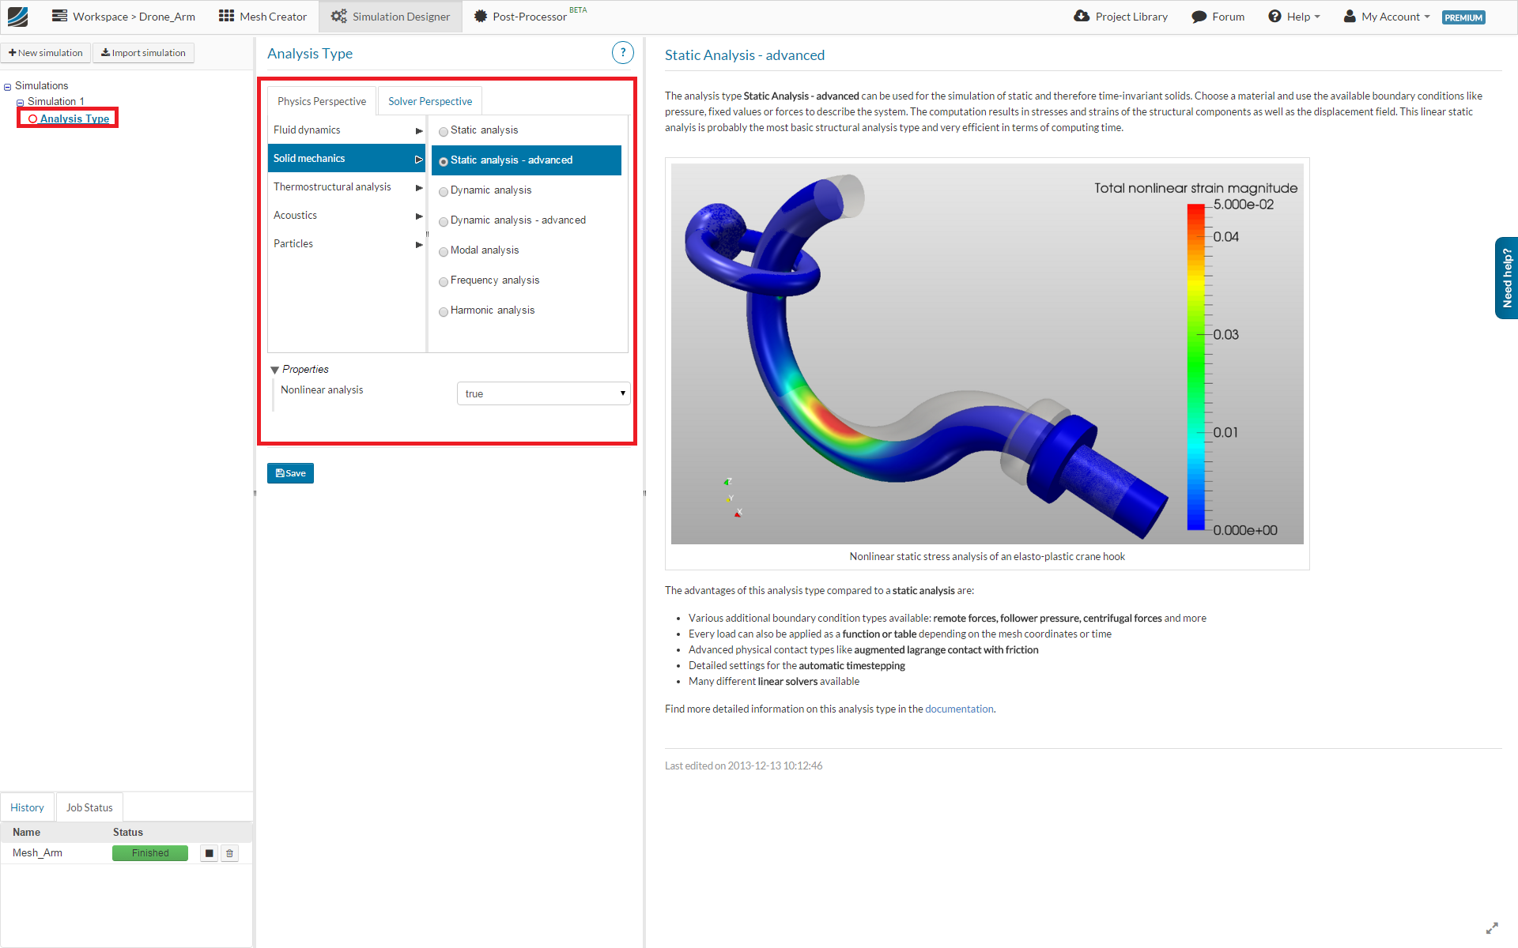Select Modal analysis radio option

click(444, 251)
